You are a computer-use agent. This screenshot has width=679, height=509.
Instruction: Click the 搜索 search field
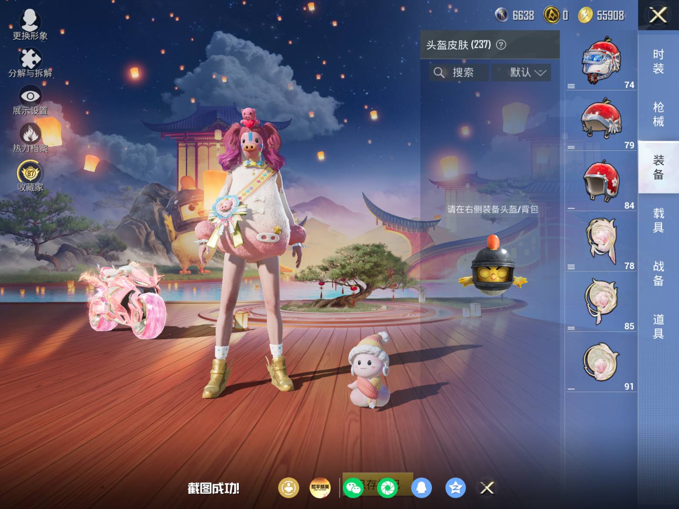pos(458,72)
